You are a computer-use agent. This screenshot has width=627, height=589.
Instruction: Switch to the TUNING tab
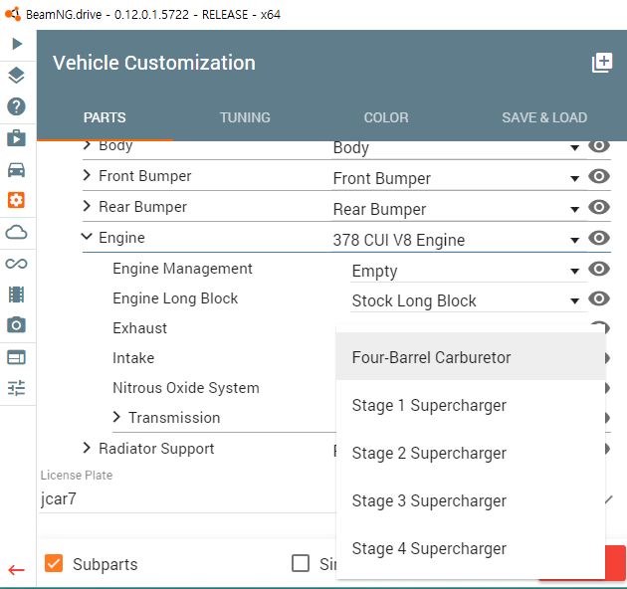pyautogui.click(x=245, y=117)
